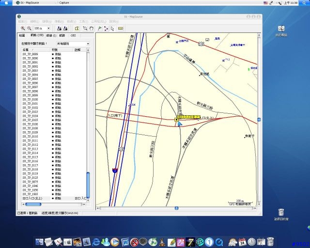Viewport: 310px width, 248px height.
Task: Select the 出口入口(北上) waypoint row
Action: coord(54,199)
